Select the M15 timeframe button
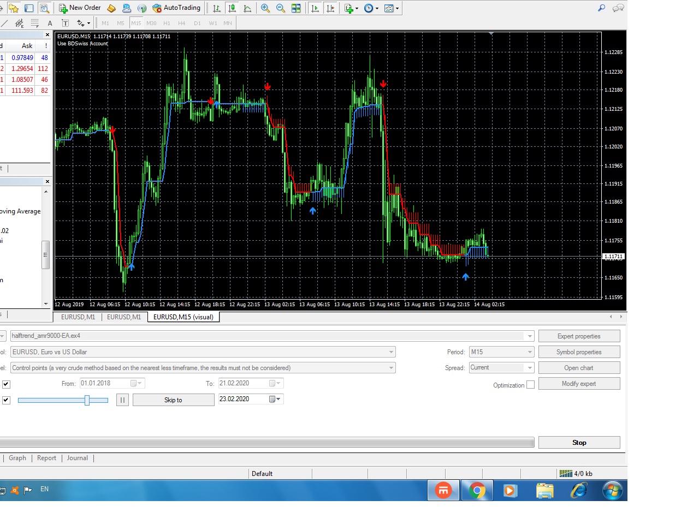This screenshot has height=524, width=699. [136, 23]
